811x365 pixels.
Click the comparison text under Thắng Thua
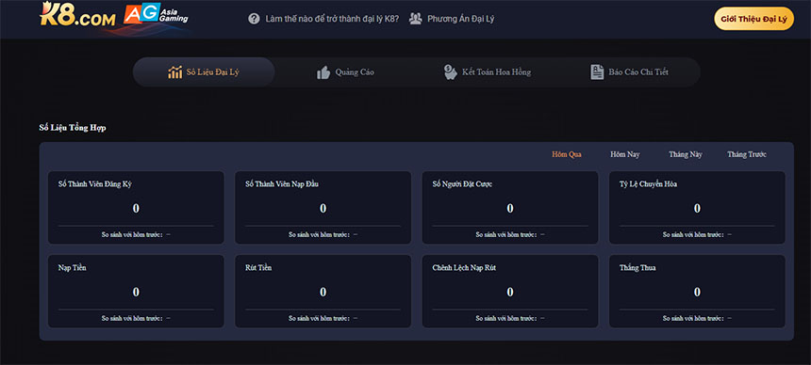pos(697,318)
